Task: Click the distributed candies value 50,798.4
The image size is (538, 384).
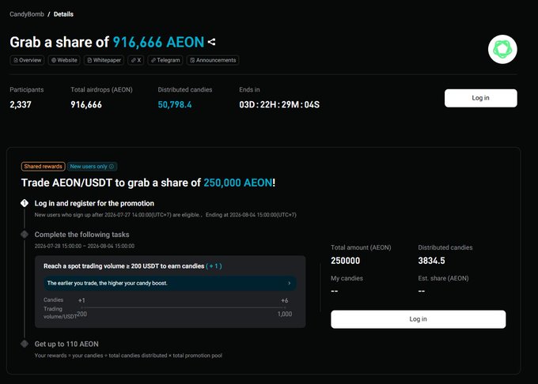Action: (x=175, y=104)
